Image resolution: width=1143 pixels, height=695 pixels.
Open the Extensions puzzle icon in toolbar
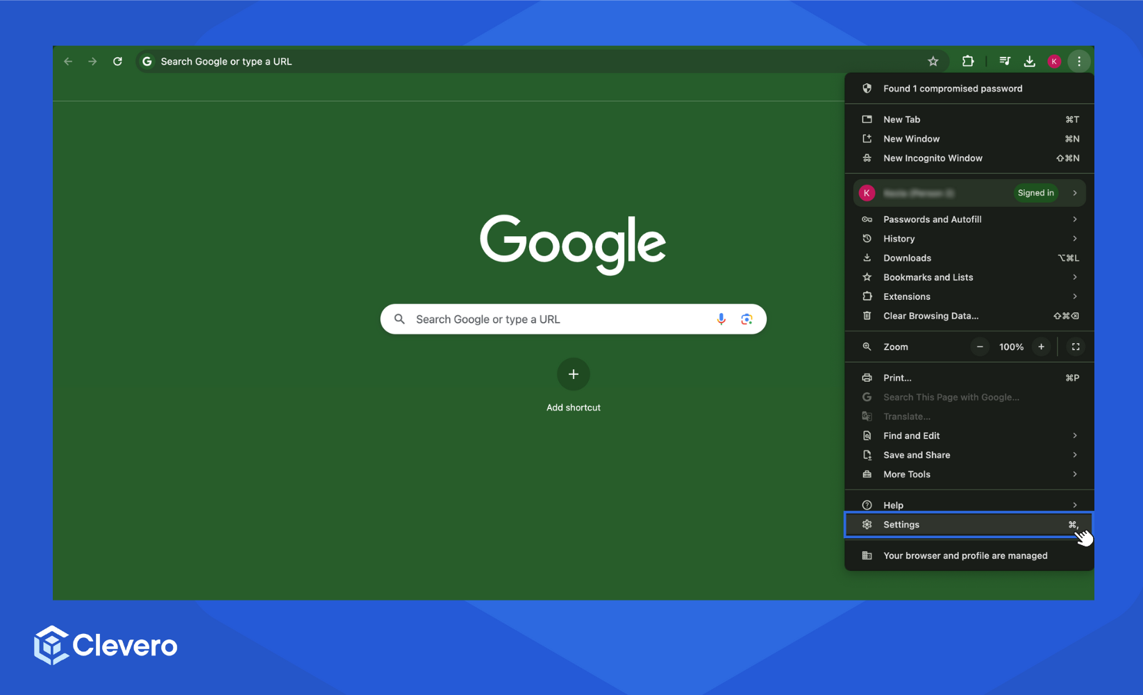pos(968,61)
